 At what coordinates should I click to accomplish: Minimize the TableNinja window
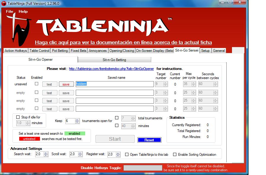(223, 2)
